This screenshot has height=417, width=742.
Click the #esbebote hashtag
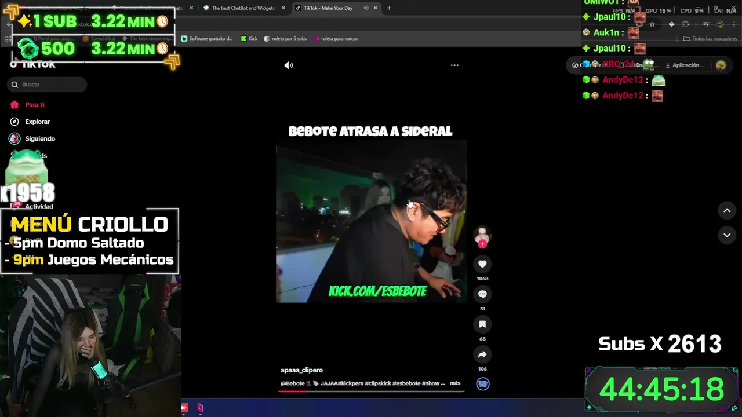point(406,383)
